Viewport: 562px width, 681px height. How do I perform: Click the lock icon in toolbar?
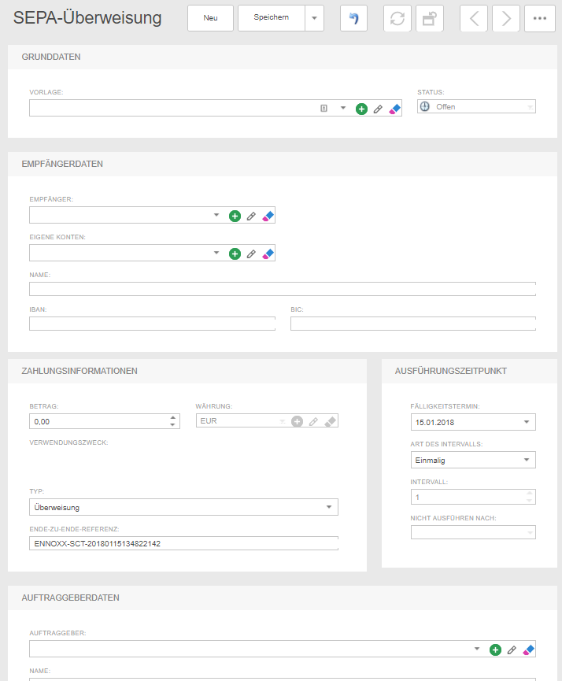[x=430, y=18]
